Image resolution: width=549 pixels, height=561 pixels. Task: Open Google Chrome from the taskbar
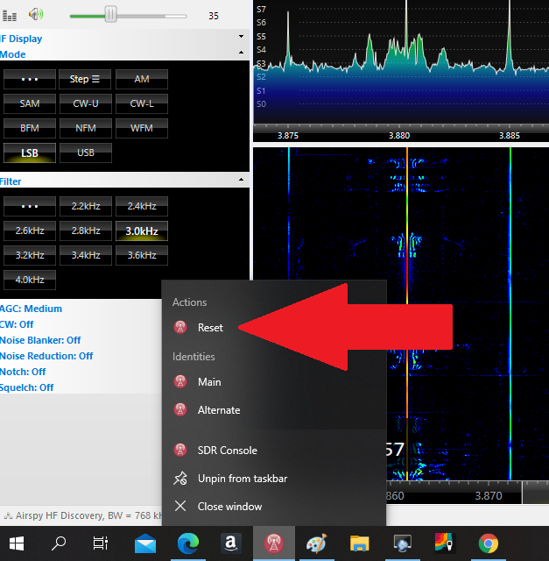[x=488, y=543]
